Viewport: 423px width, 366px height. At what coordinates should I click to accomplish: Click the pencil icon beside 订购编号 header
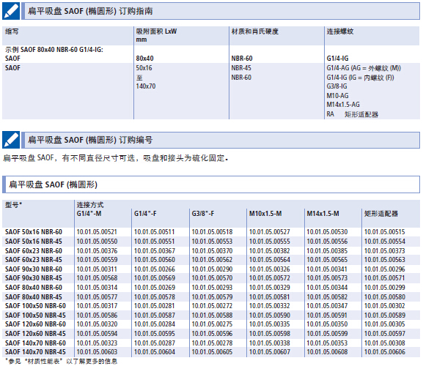click(11, 140)
